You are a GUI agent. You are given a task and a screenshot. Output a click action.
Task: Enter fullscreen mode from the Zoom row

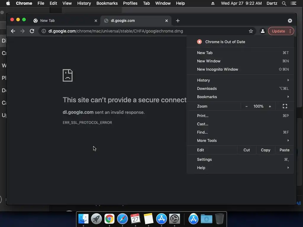click(285, 106)
